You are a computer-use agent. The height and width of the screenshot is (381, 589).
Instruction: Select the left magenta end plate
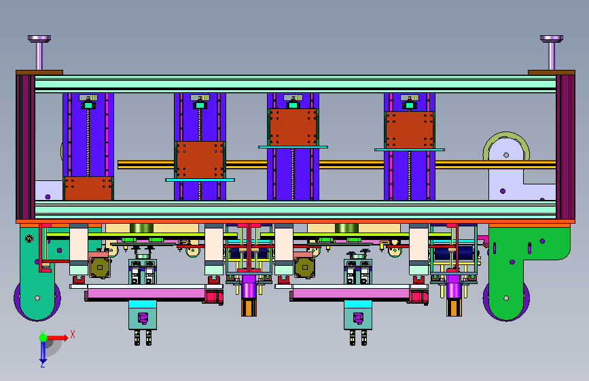click(26, 146)
